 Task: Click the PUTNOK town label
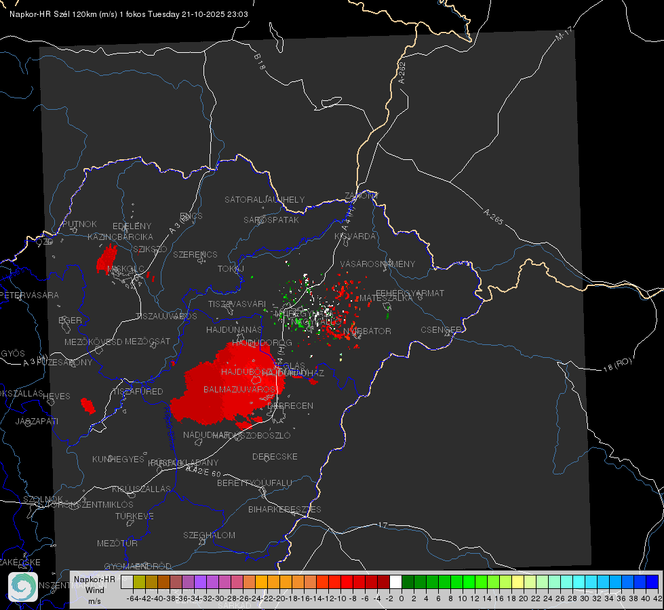coord(79,224)
